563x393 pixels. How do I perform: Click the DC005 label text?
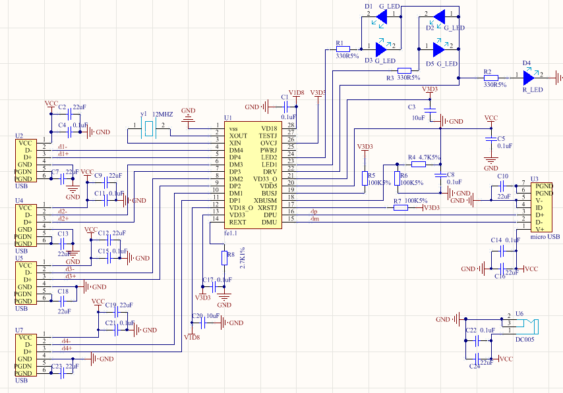[525, 339]
